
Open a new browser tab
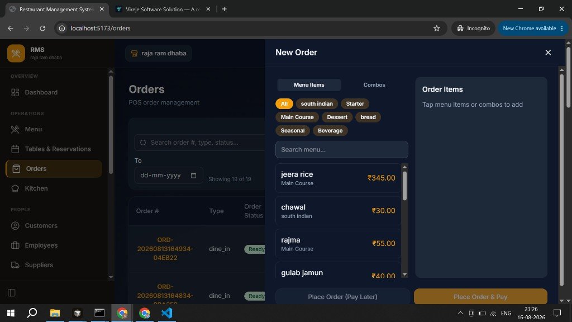[x=225, y=9]
